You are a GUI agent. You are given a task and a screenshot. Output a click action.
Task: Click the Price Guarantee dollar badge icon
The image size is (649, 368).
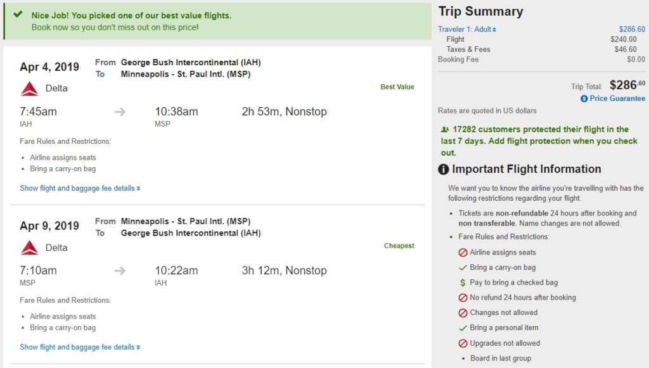pos(584,99)
